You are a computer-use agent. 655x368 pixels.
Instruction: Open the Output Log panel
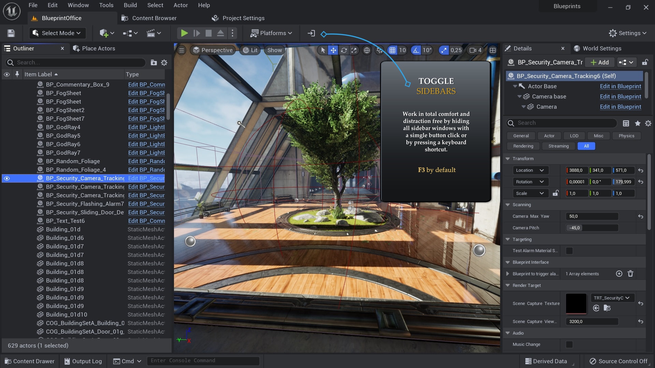[x=83, y=361]
